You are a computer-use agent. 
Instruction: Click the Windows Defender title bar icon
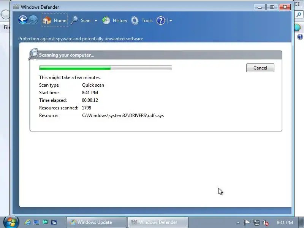point(16,7)
